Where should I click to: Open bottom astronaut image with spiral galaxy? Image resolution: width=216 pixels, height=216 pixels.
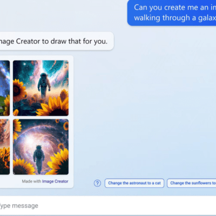[x=40, y=147]
